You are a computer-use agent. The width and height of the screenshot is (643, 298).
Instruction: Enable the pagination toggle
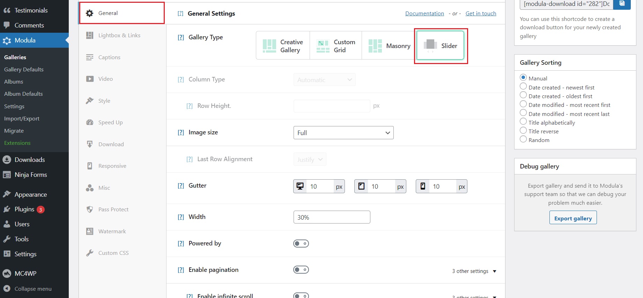click(x=301, y=270)
